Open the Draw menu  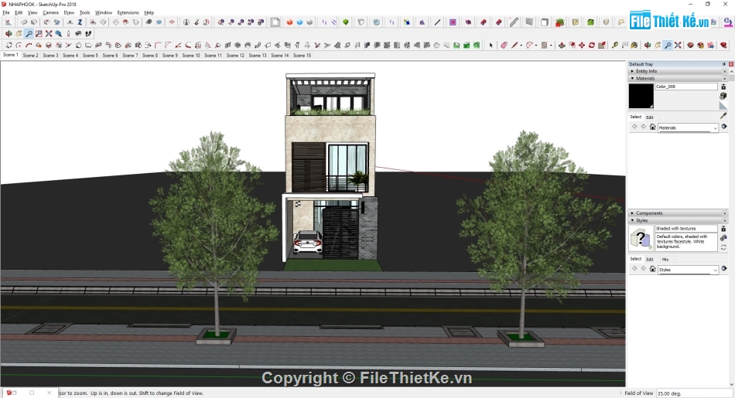tap(69, 12)
